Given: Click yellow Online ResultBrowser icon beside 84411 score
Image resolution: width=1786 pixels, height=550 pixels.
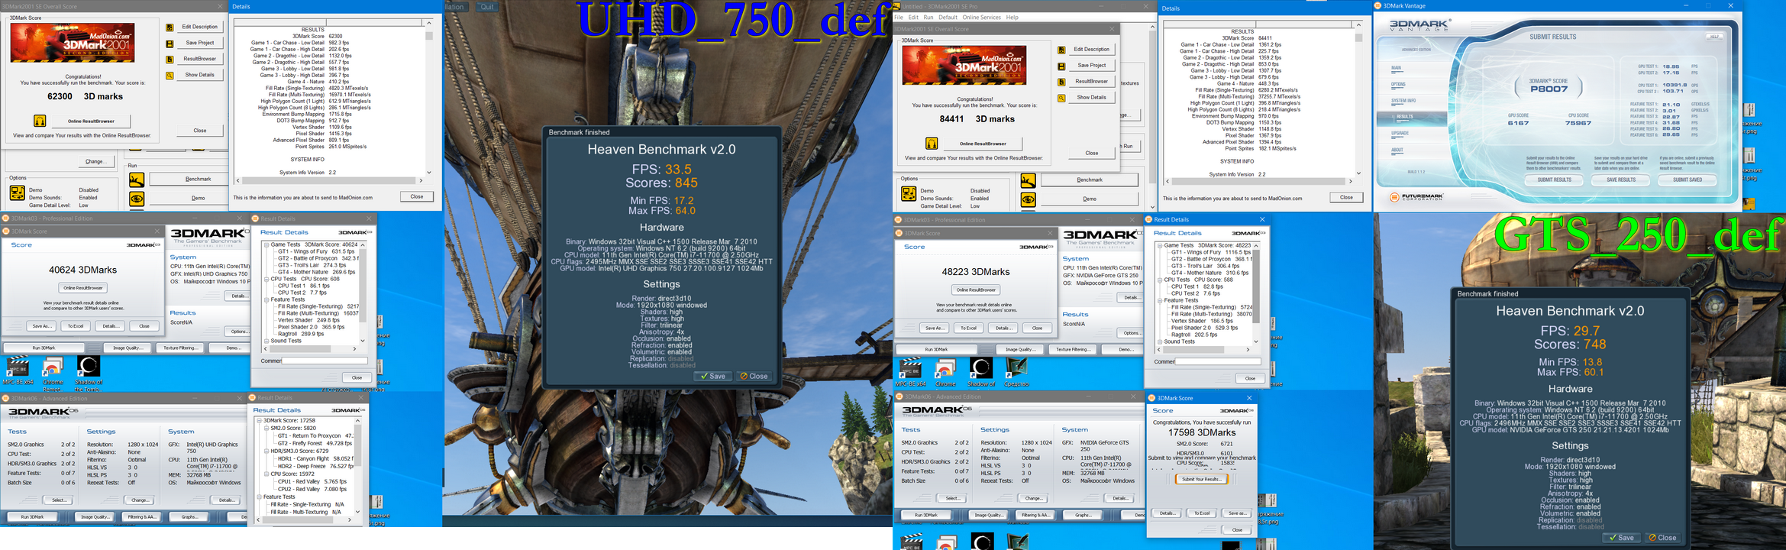Looking at the screenshot, I should [x=932, y=144].
